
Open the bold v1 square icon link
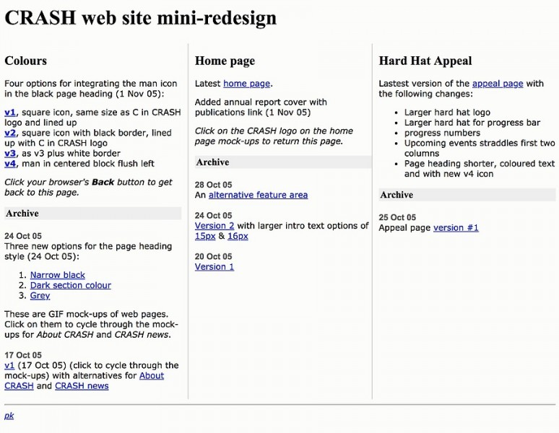[10, 112]
